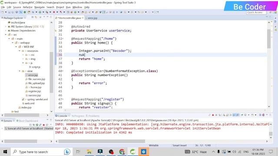Open Windows Start menu
The width and height of the screenshot is (278, 156).
pos(5,152)
